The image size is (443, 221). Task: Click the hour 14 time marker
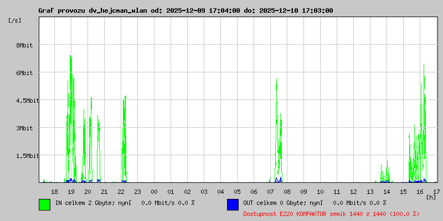[x=387, y=192]
